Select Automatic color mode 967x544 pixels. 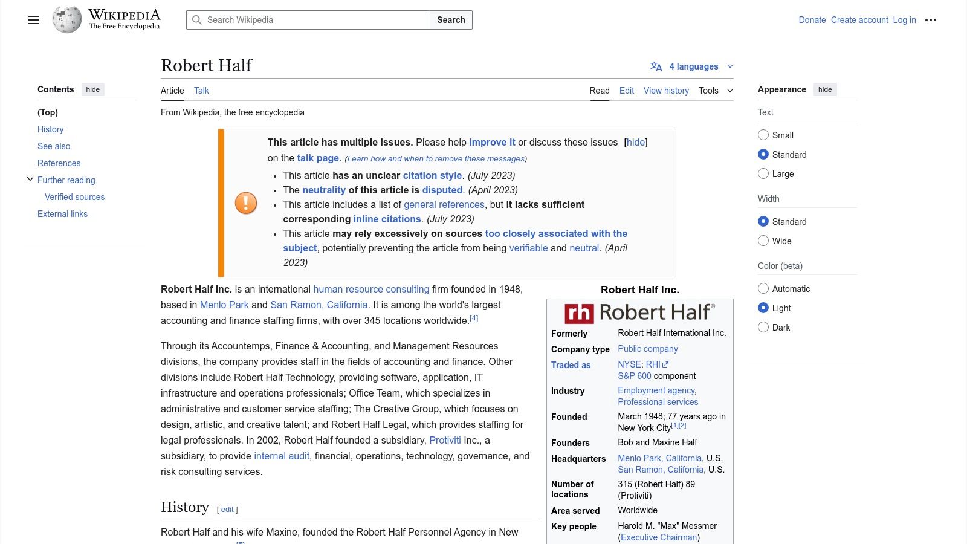click(763, 288)
